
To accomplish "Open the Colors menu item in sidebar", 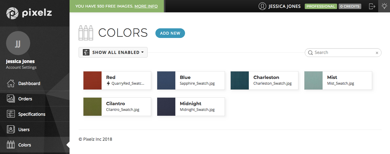I will pos(24,145).
